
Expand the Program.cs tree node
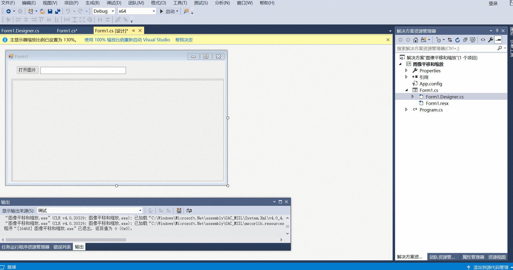406,110
